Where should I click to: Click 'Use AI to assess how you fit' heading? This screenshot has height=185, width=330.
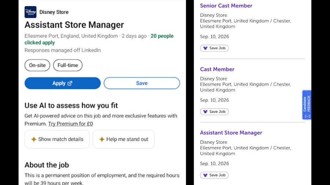71,106
